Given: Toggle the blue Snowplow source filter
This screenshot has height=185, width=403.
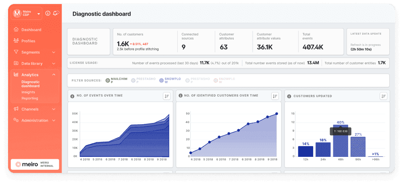Looking at the screenshot, I should point(162,80).
